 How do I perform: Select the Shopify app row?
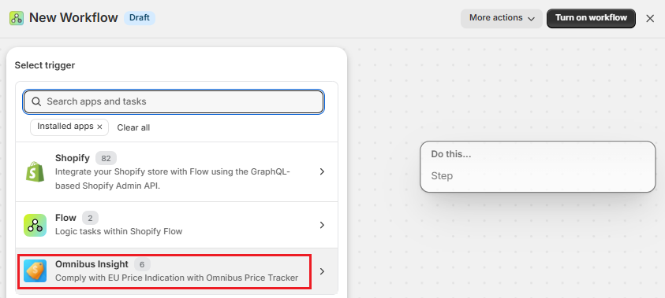coord(177,171)
